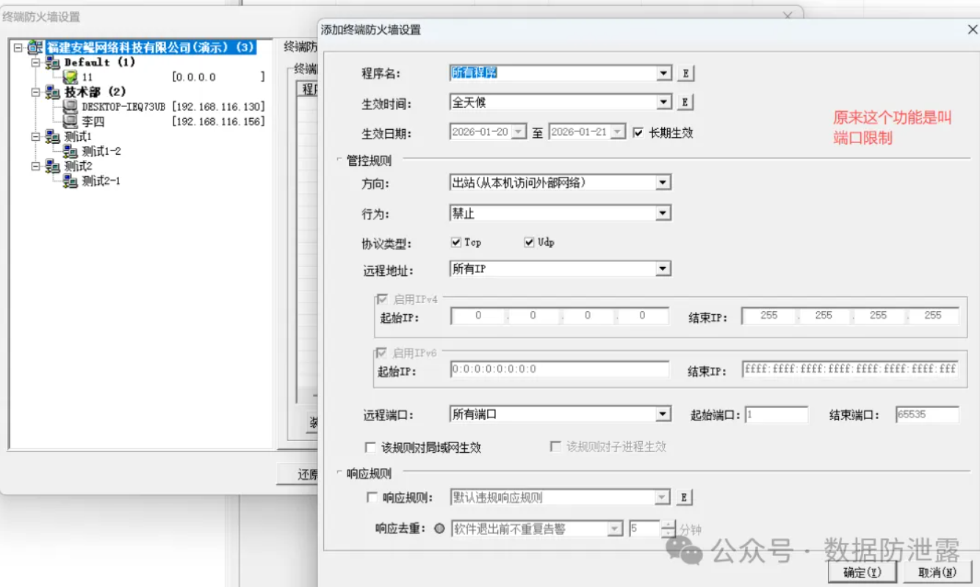The image size is (980, 587).
Task: Open the 方向 direction dropdown
Action: coord(663,182)
